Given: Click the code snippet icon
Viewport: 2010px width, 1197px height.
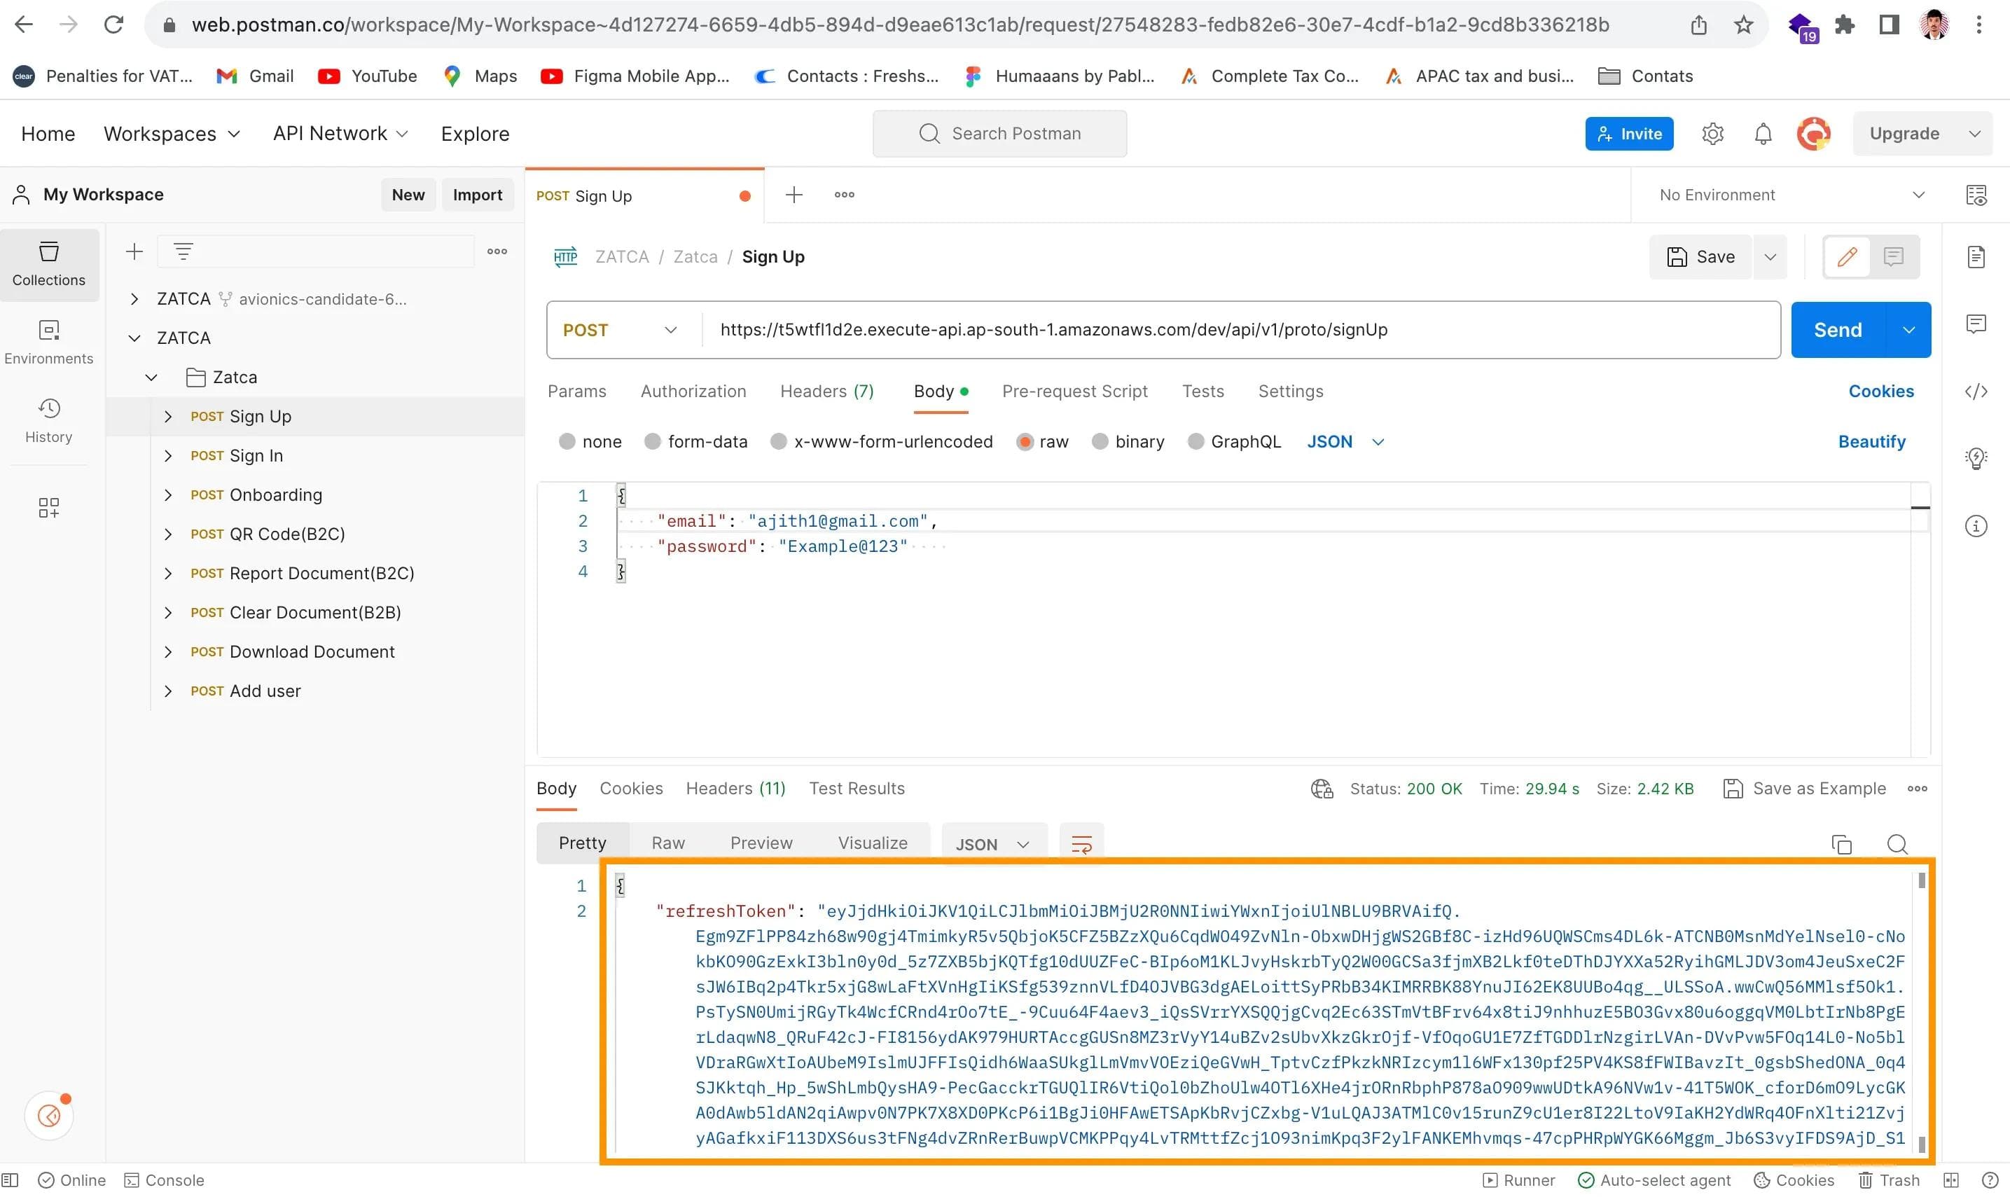Looking at the screenshot, I should pos(1975,392).
